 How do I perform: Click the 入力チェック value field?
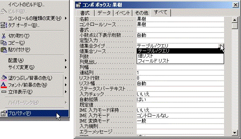point(180,94)
